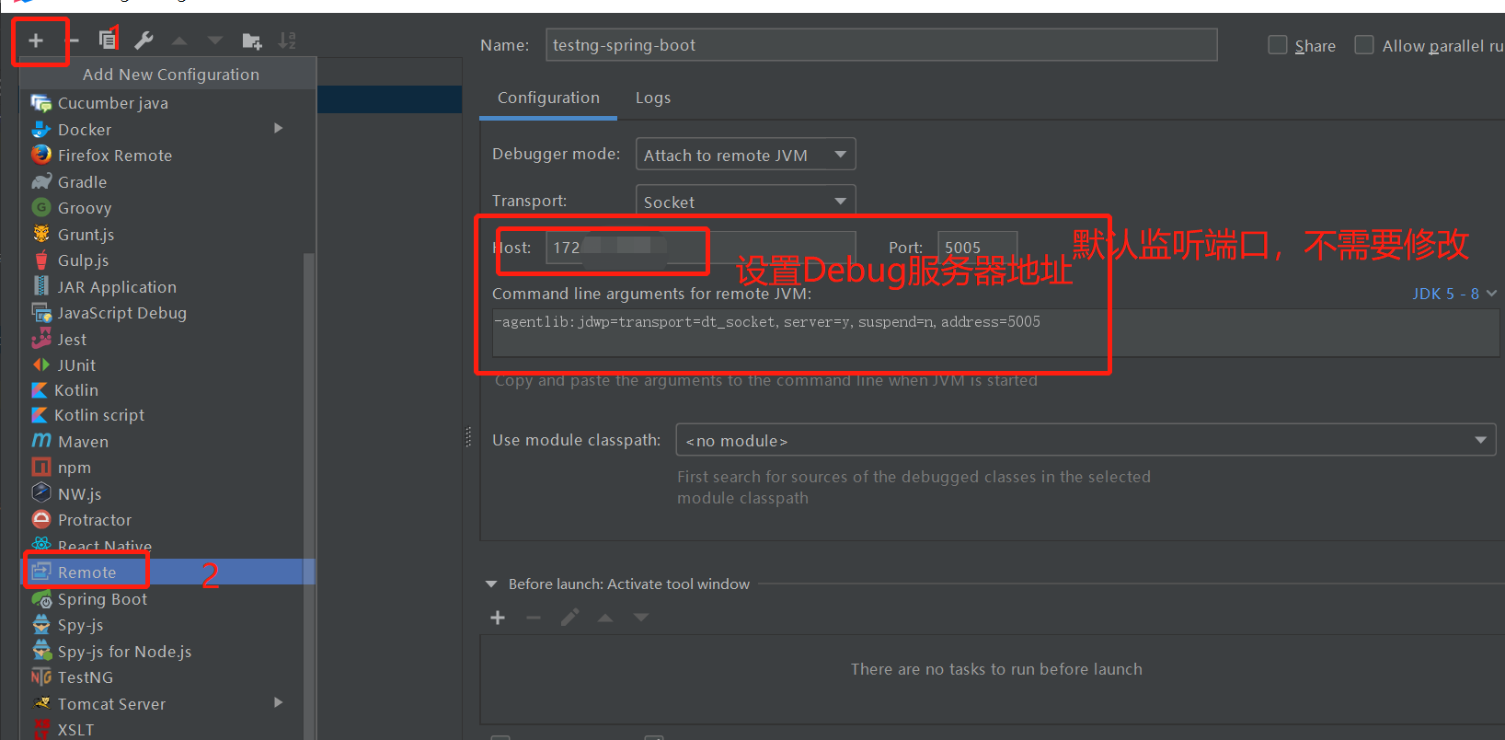The height and width of the screenshot is (740, 1505).
Task: Click the panel splitter handle
Action: (x=469, y=437)
